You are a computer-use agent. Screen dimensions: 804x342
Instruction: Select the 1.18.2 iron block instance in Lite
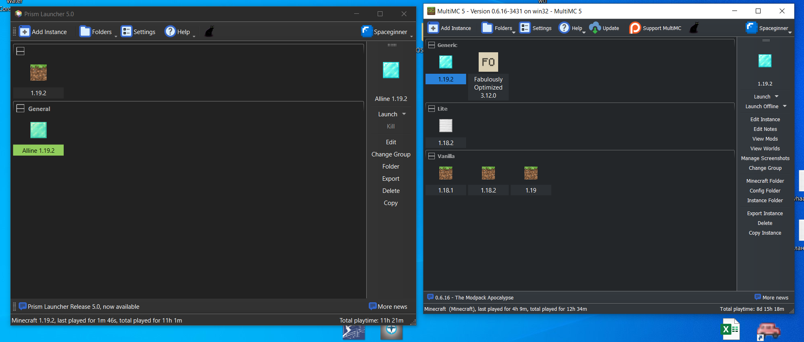446,126
